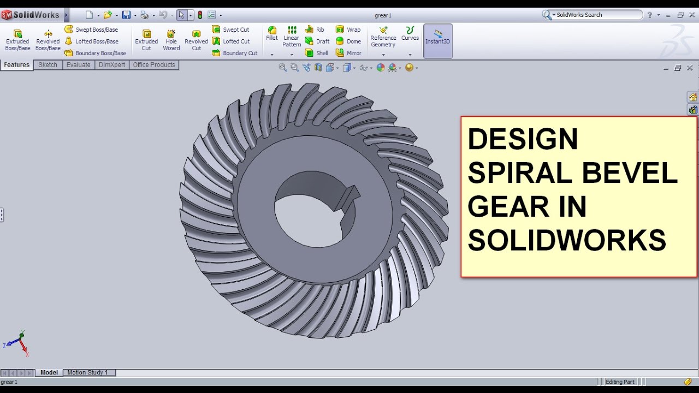Select the Dome feature

pos(348,41)
